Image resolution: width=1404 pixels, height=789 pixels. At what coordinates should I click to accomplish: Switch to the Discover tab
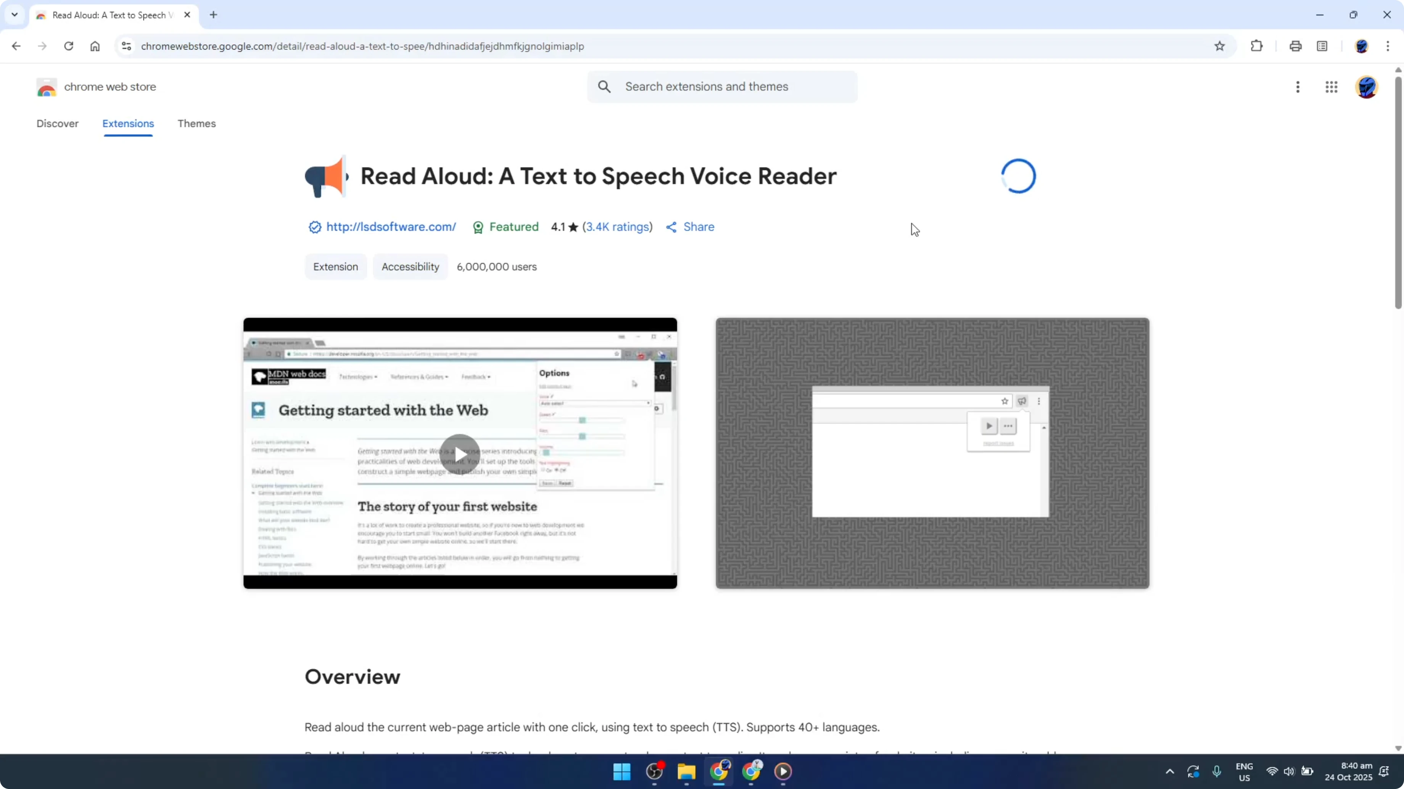click(x=57, y=123)
